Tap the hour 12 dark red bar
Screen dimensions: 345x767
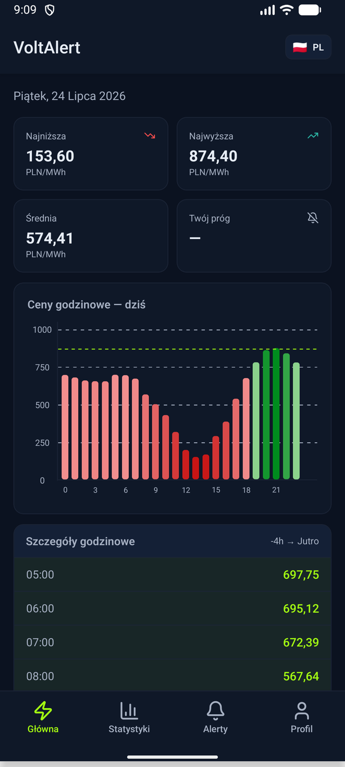click(x=186, y=464)
